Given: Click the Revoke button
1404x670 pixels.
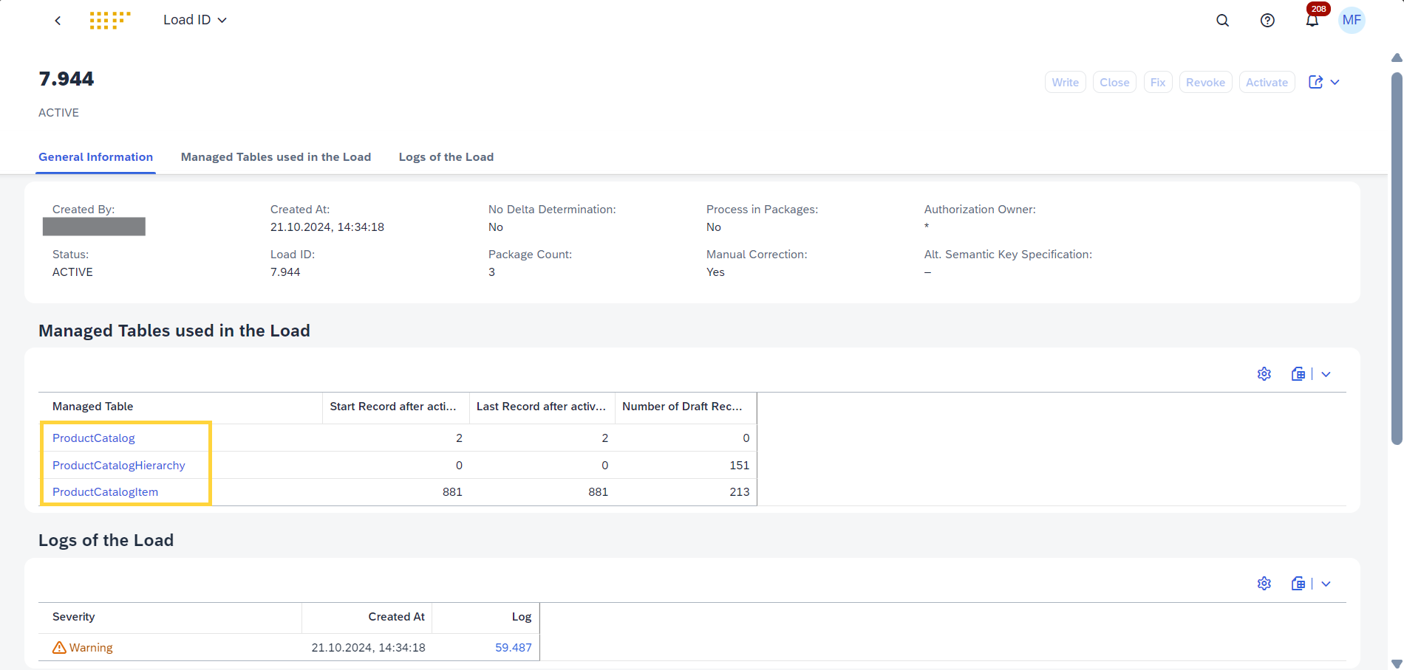Looking at the screenshot, I should pos(1206,83).
